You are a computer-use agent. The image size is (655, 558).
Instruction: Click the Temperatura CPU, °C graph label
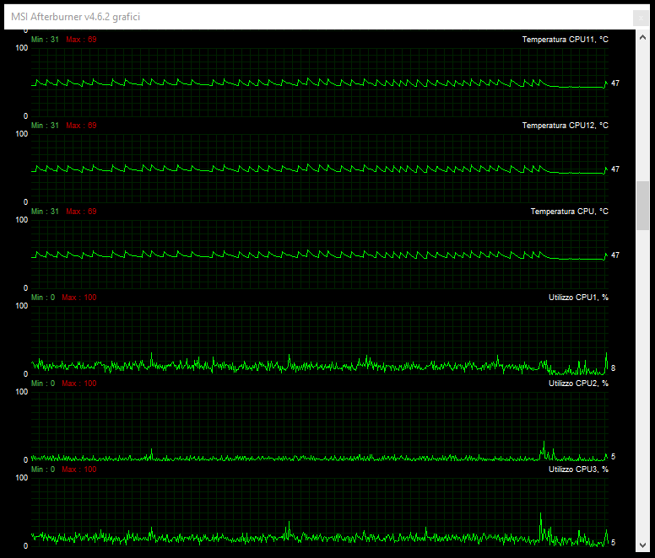point(569,212)
